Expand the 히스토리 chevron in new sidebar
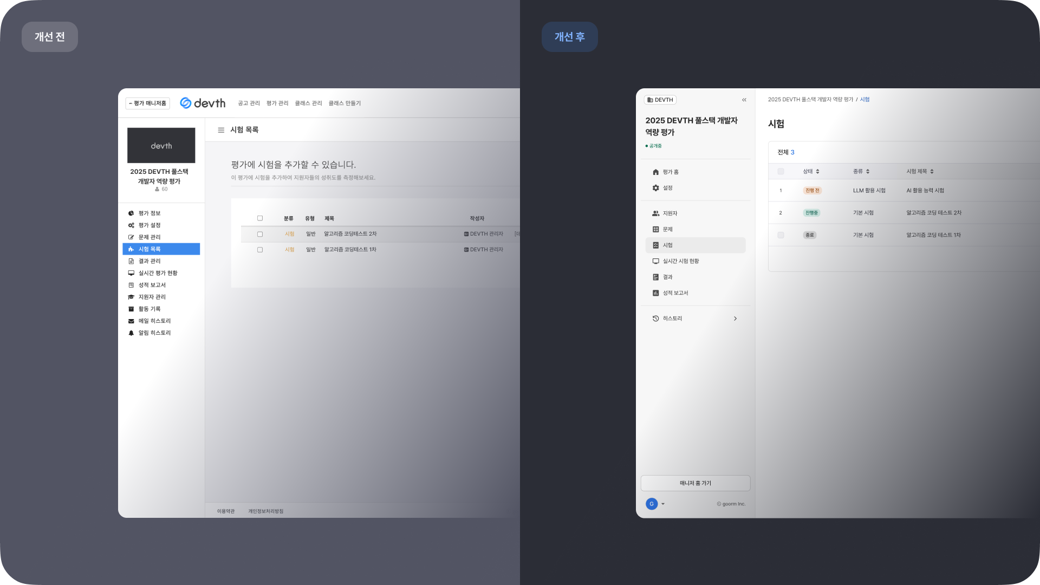The width and height of the screenshot is (1040, 585). pos(735,318)
